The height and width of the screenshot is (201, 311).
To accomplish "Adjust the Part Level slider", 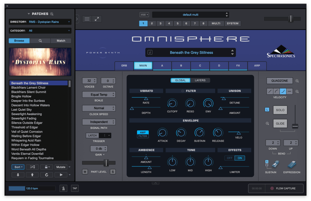I will click(106, 163).
